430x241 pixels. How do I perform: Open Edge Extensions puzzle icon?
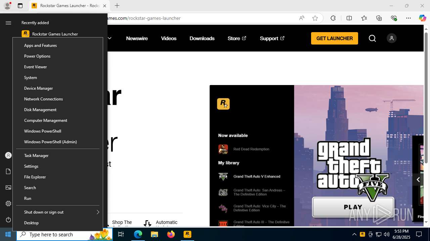tap(333, 18)
